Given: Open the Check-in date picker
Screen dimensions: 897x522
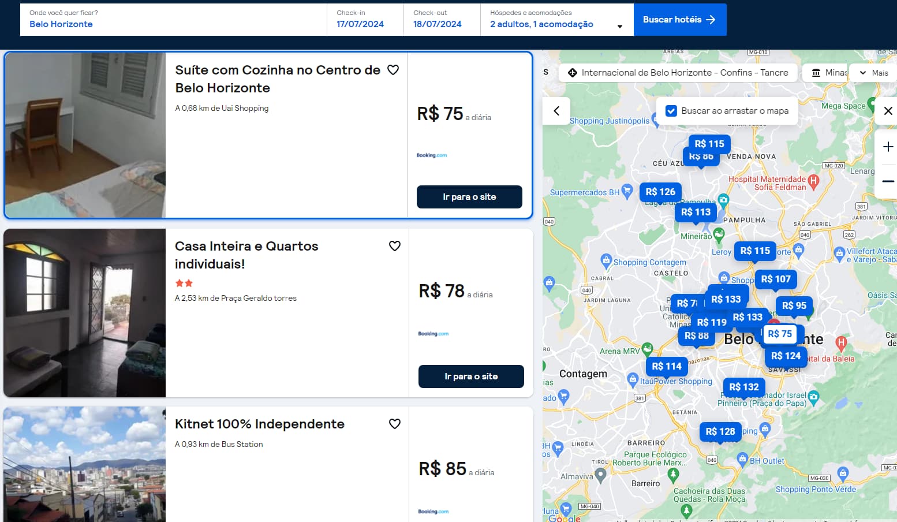Looking at the screenshot, I should click(365, 20).
